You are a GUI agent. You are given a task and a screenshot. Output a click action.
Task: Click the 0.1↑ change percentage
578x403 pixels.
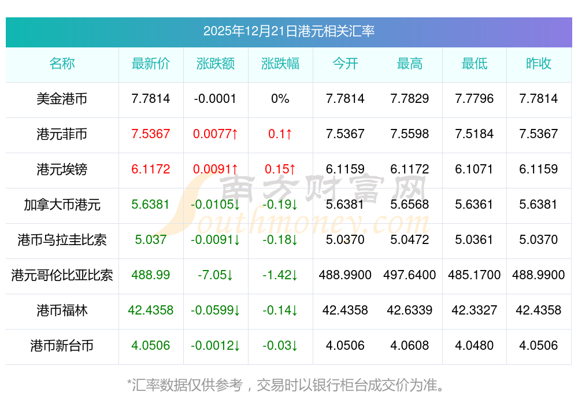click(280, 134)
